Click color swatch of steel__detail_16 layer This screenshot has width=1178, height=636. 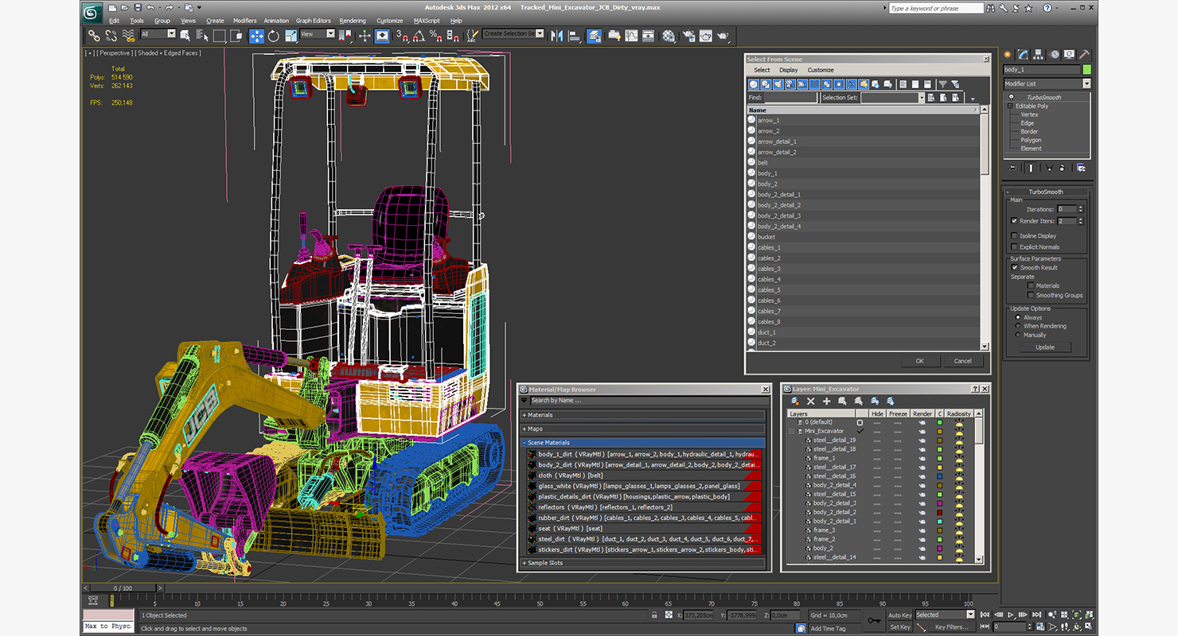tap(939, 476)
